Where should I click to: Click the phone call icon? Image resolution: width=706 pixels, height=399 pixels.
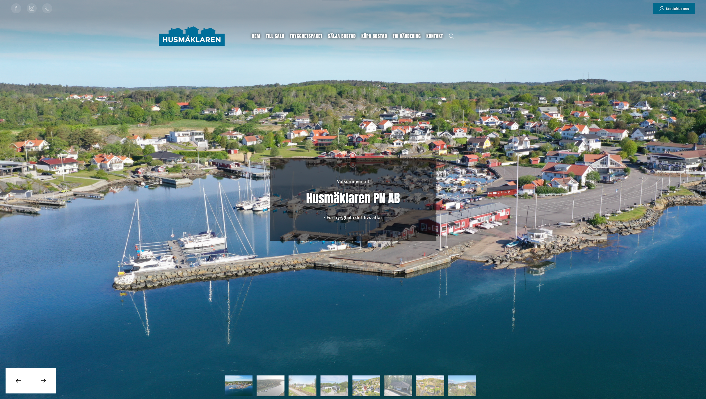tap(47, 8)
